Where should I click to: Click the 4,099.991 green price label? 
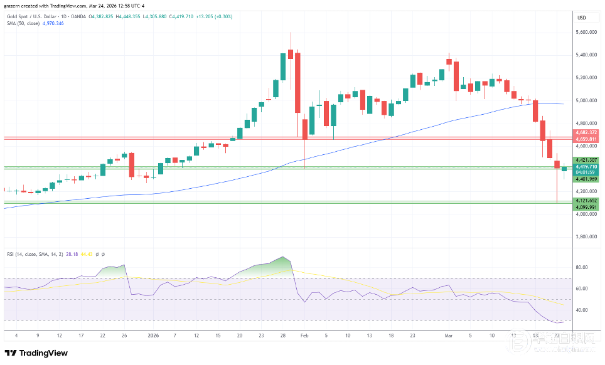tap(585, 206)
